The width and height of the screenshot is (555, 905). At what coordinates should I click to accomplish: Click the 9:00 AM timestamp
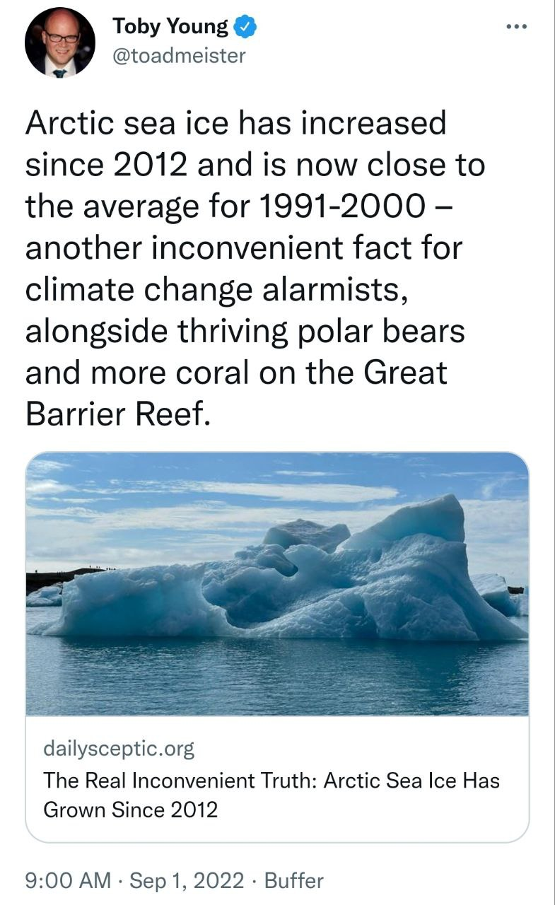[68, 880]
